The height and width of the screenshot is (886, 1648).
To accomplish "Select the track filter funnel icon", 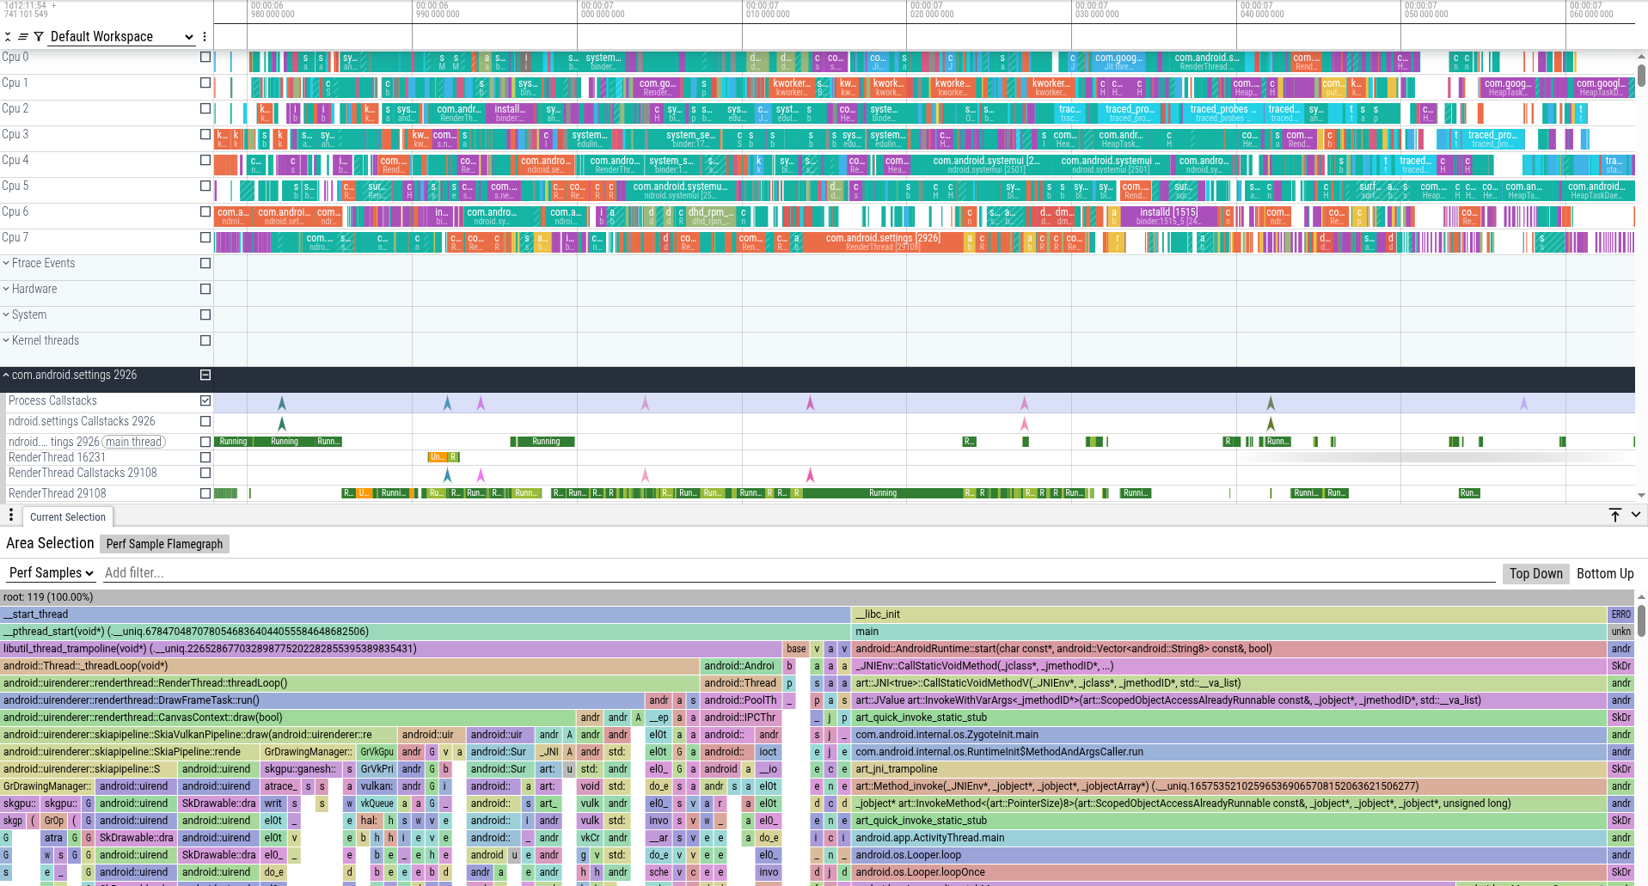I will [38, 36].
